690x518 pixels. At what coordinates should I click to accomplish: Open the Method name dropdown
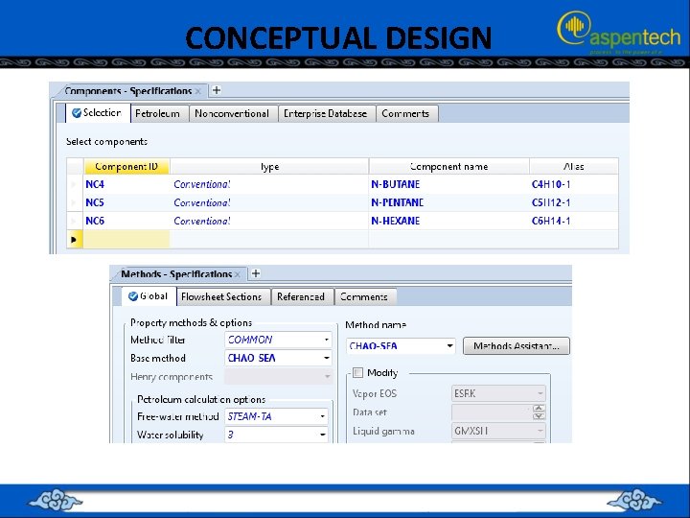pyautogui.click(x=449, y=345)
